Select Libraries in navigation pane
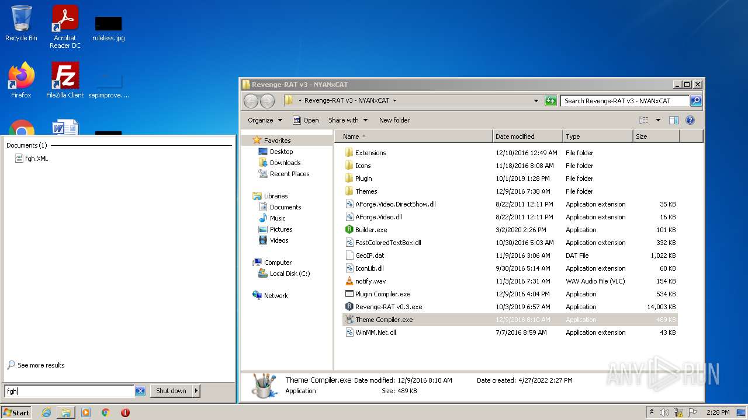The width and height of the screenshot is (748, 420). pos(270,196)
